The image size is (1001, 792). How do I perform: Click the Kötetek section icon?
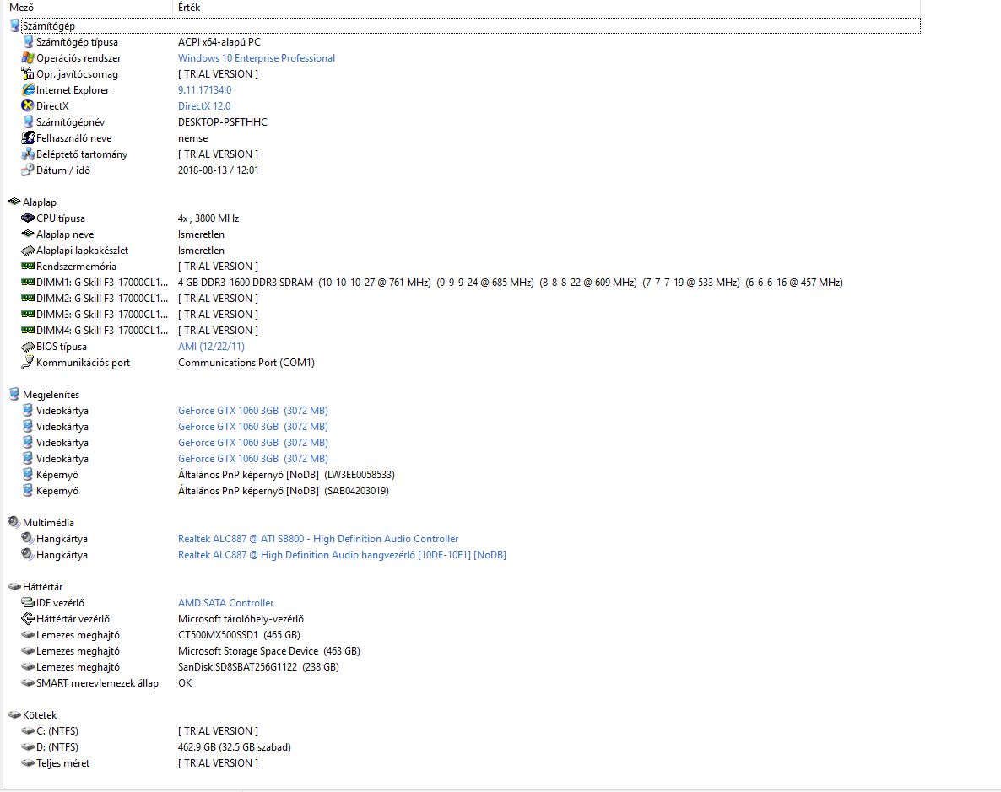[14, 714]
